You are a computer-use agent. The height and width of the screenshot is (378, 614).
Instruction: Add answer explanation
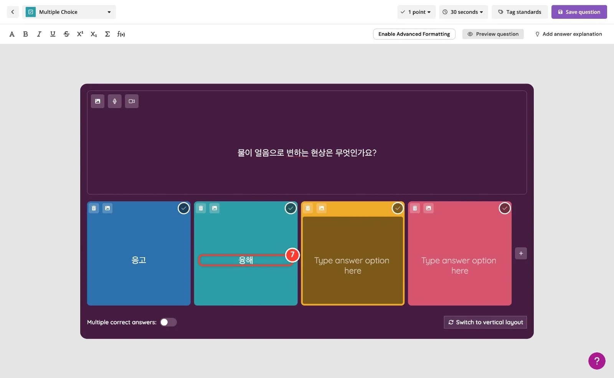[568, 34]
